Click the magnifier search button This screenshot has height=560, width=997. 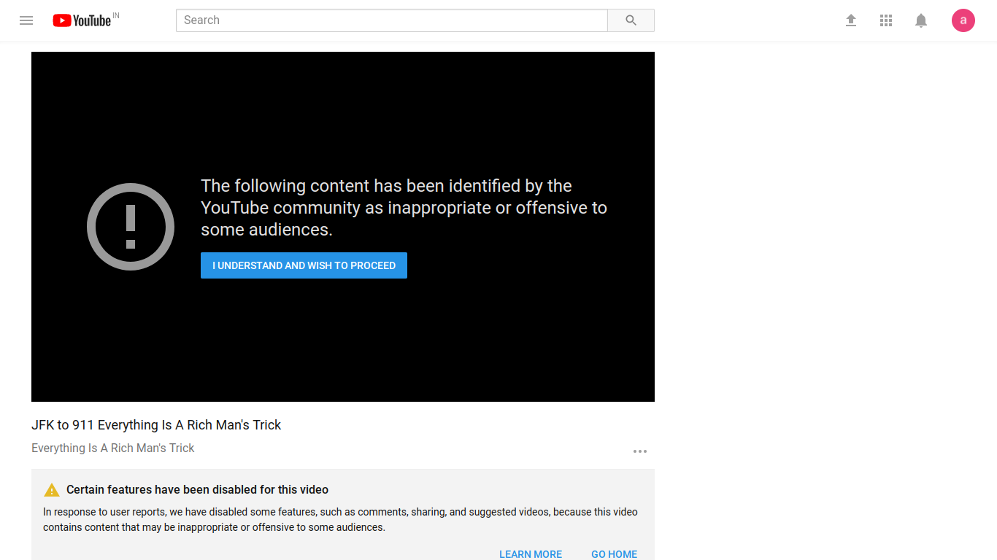coord(631,20)
